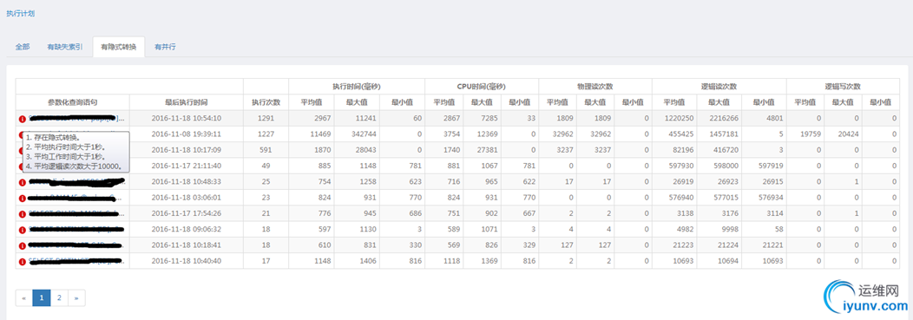Switch to the 有并行 tab
913x320 pixels.
pyautogui.click(x=165, y=47)
